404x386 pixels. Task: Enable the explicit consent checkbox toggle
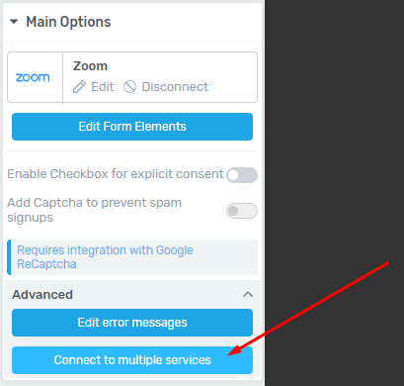tap(242, 175)
